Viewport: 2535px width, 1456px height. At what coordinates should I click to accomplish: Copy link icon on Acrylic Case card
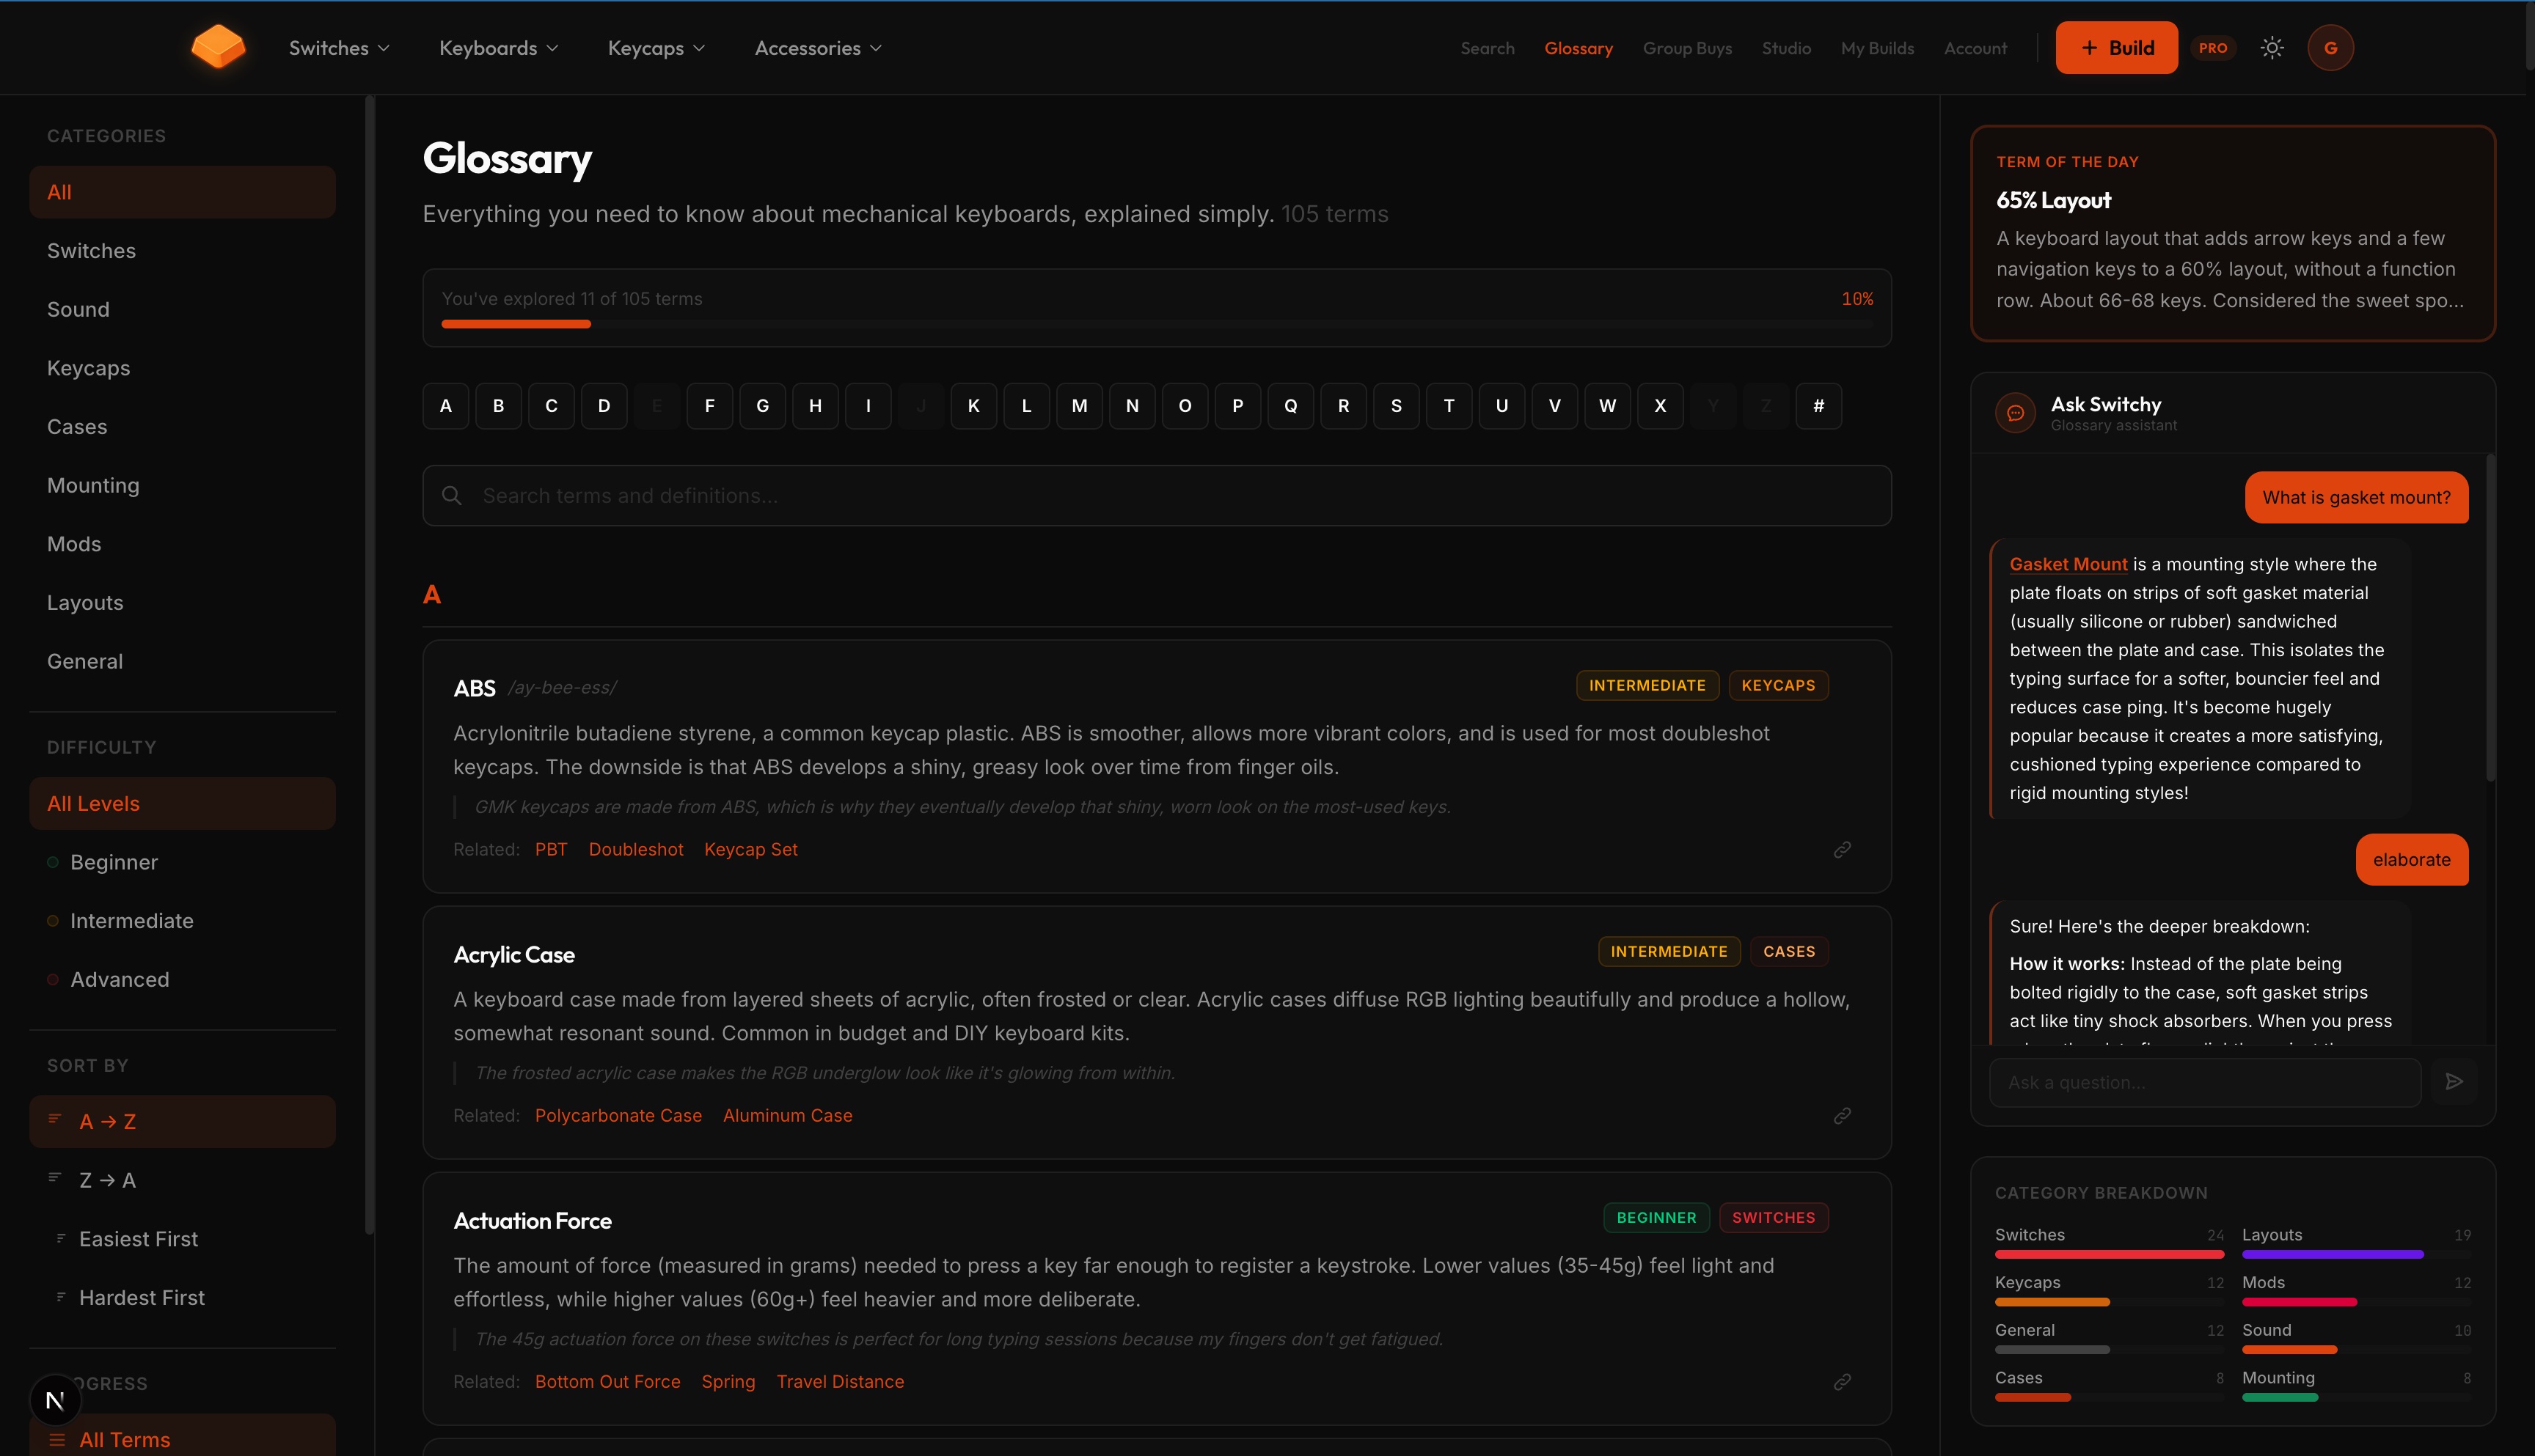[x=1842, y=1116]
